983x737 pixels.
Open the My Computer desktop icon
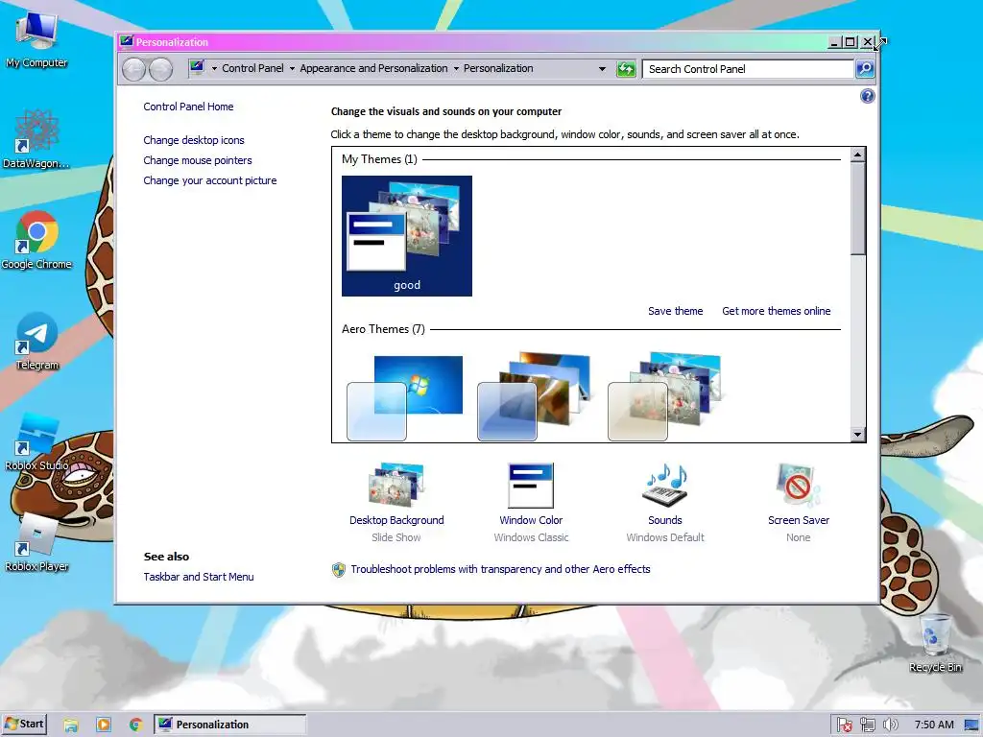(36, 38)
